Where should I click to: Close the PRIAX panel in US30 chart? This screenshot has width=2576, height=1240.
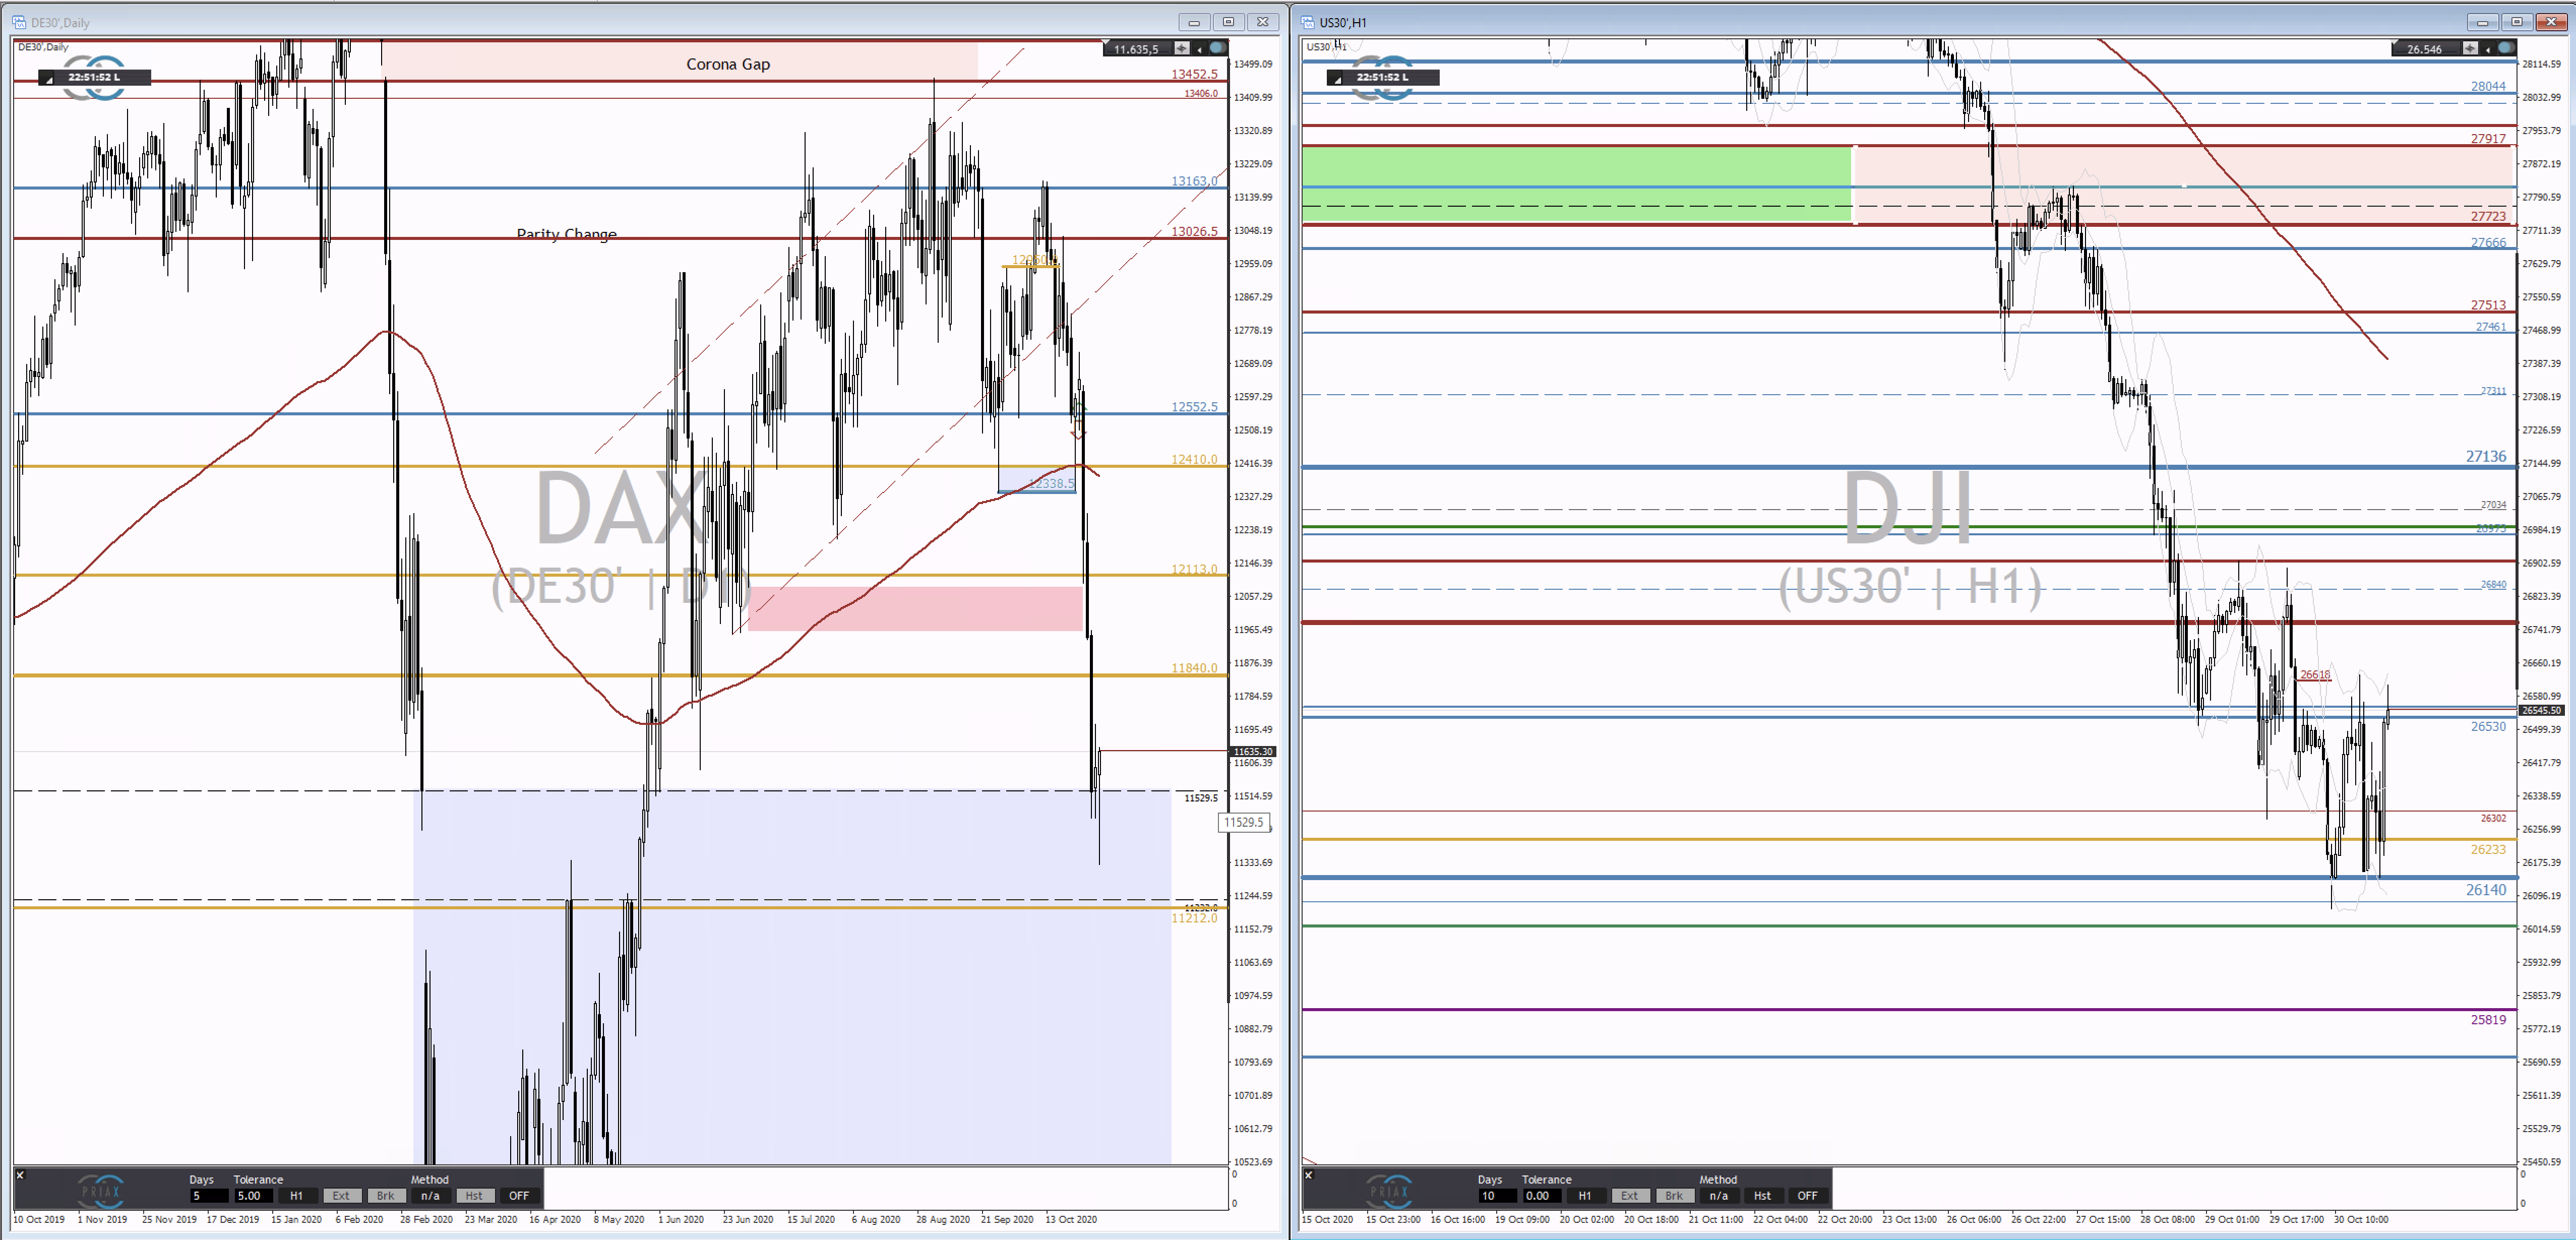[1308, 1175]
